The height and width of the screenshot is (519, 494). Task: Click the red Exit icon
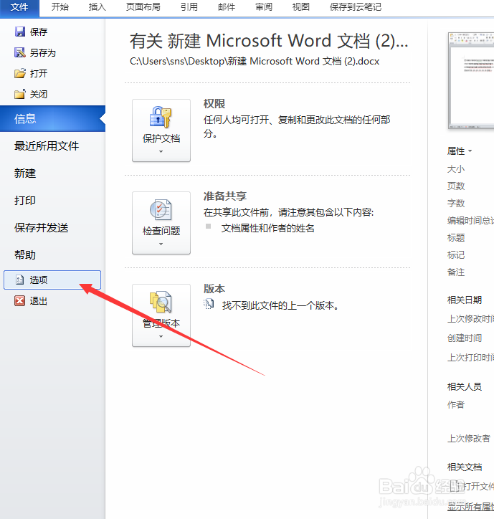(x=20, y=300)
